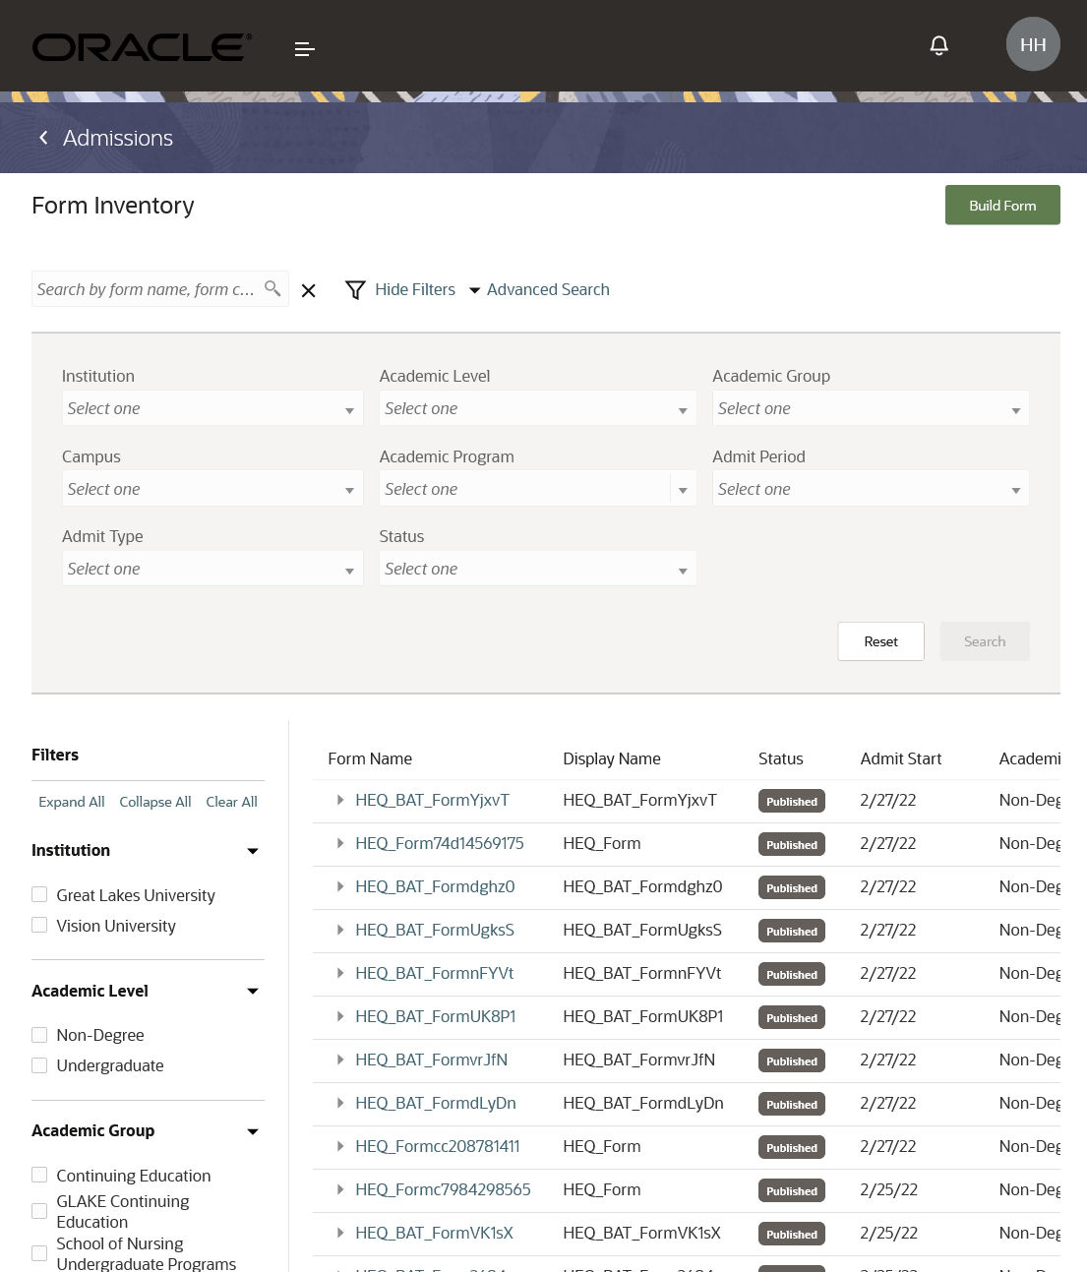Open the HEQ_Form74d14569175 form link
The width and height of the screenshot is (1087, 1272).
(x=439, y=843)
